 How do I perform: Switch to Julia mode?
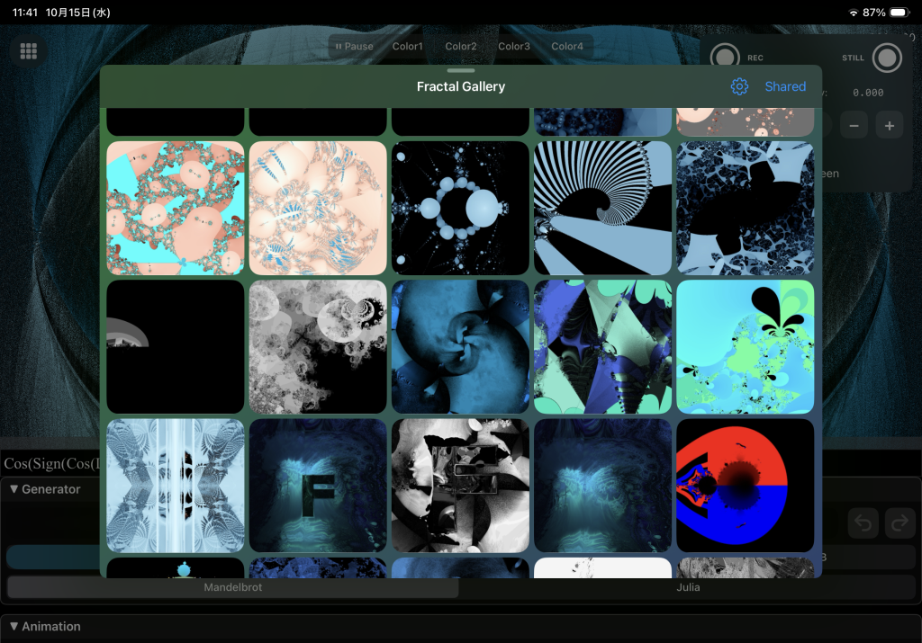tap(688, 587)
